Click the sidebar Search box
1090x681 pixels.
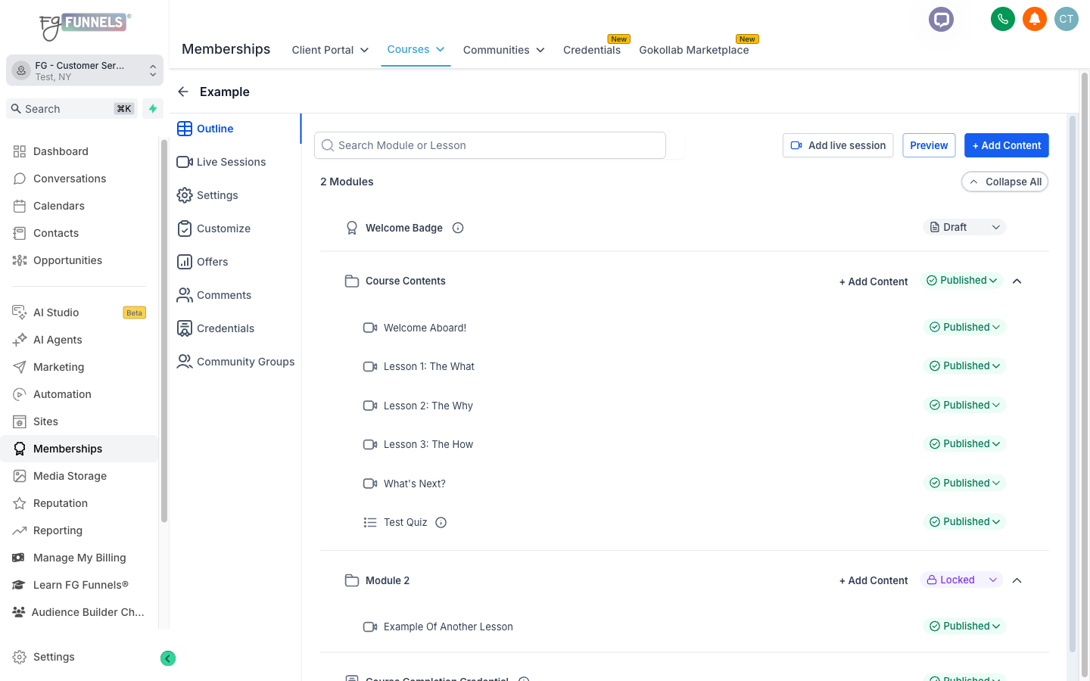pos(72,109)
